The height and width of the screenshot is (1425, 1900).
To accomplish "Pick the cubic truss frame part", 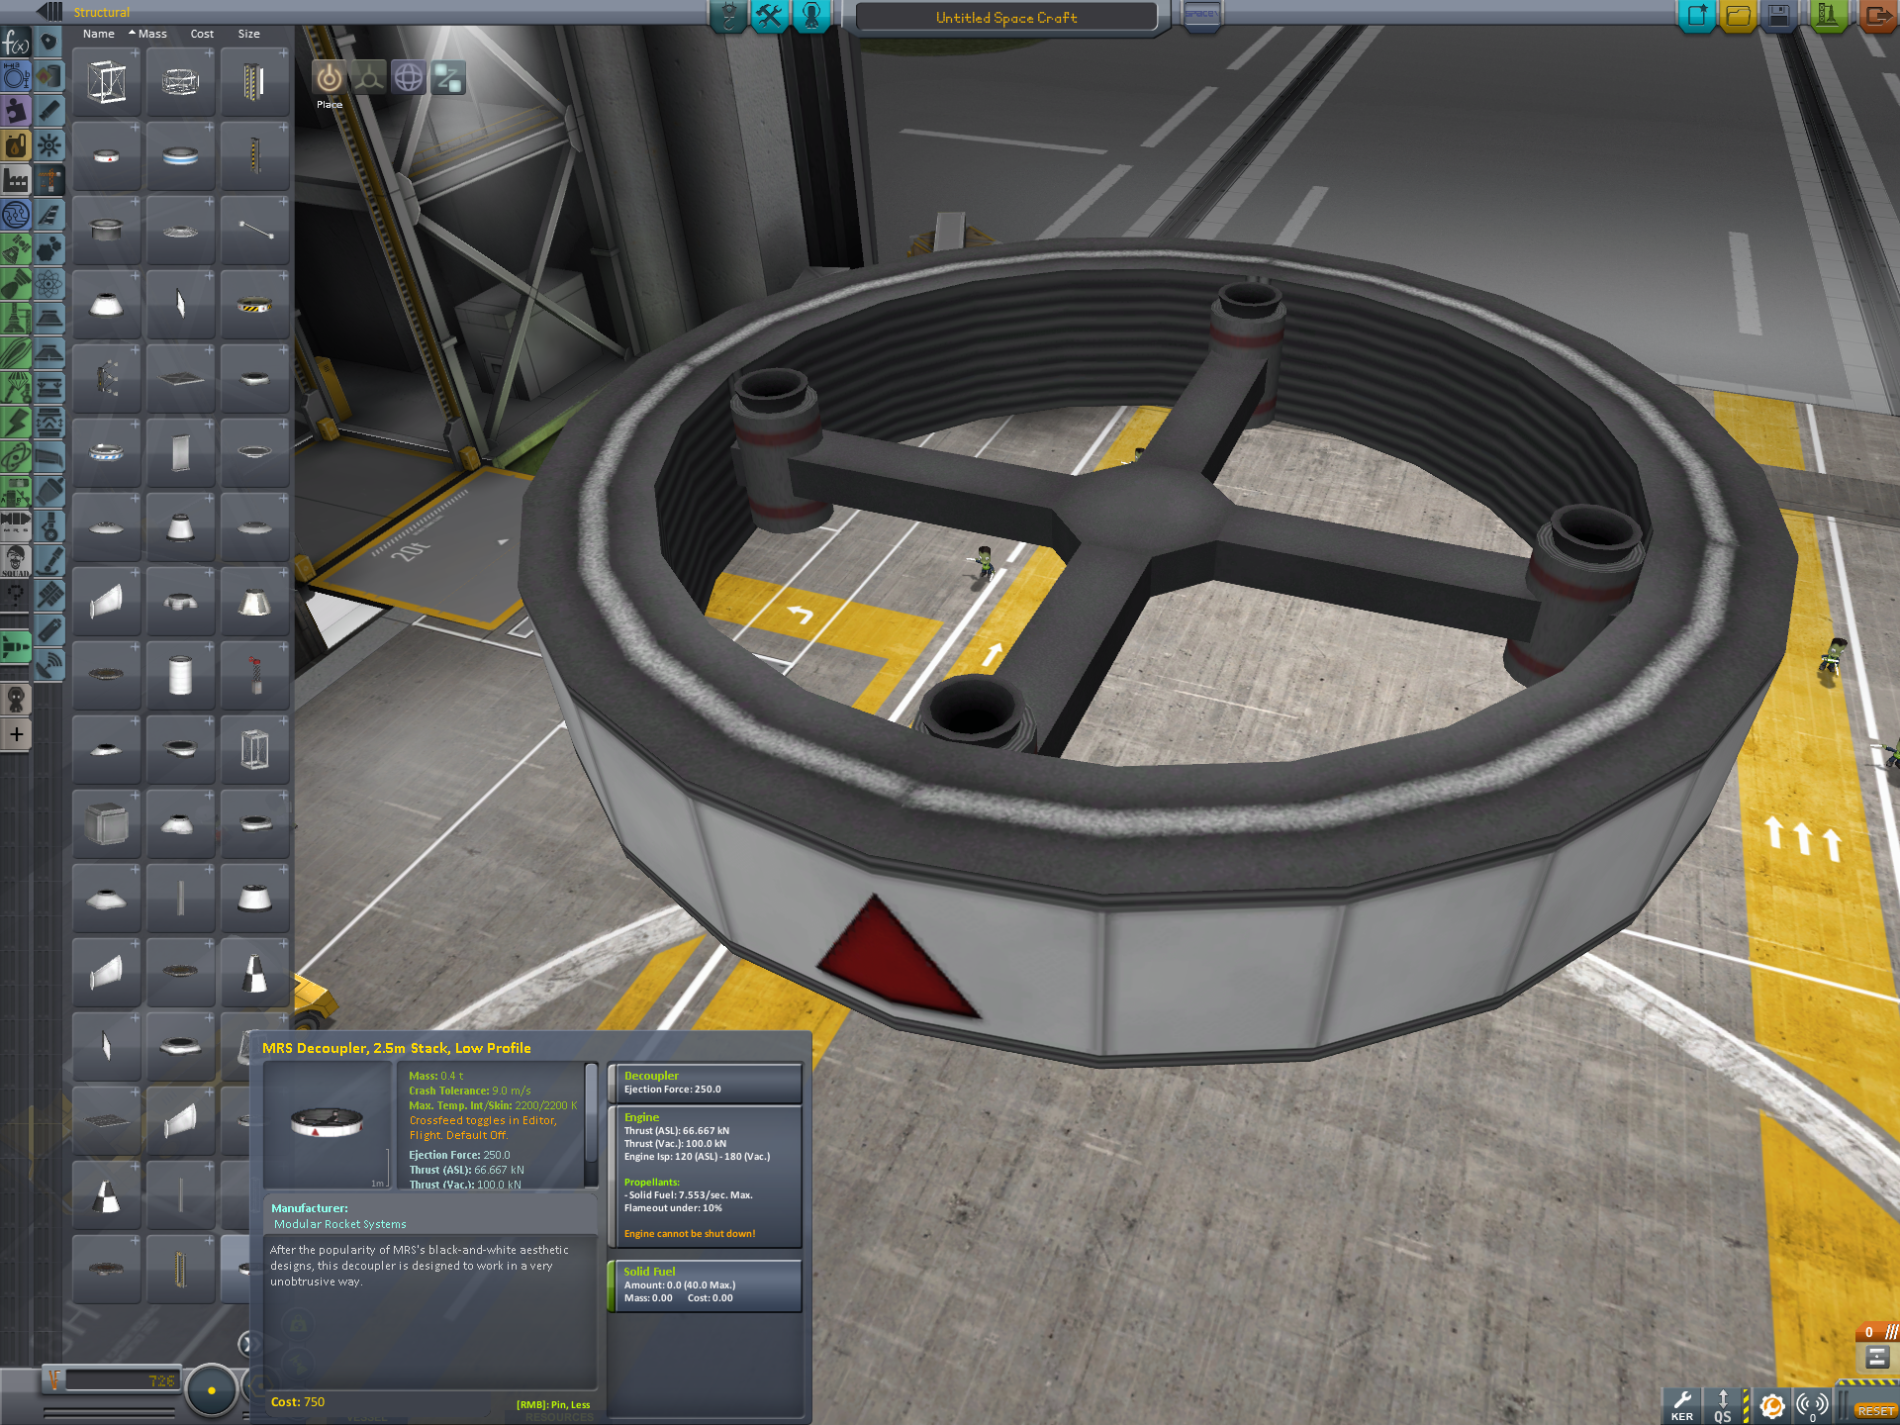I will [107, 82].
